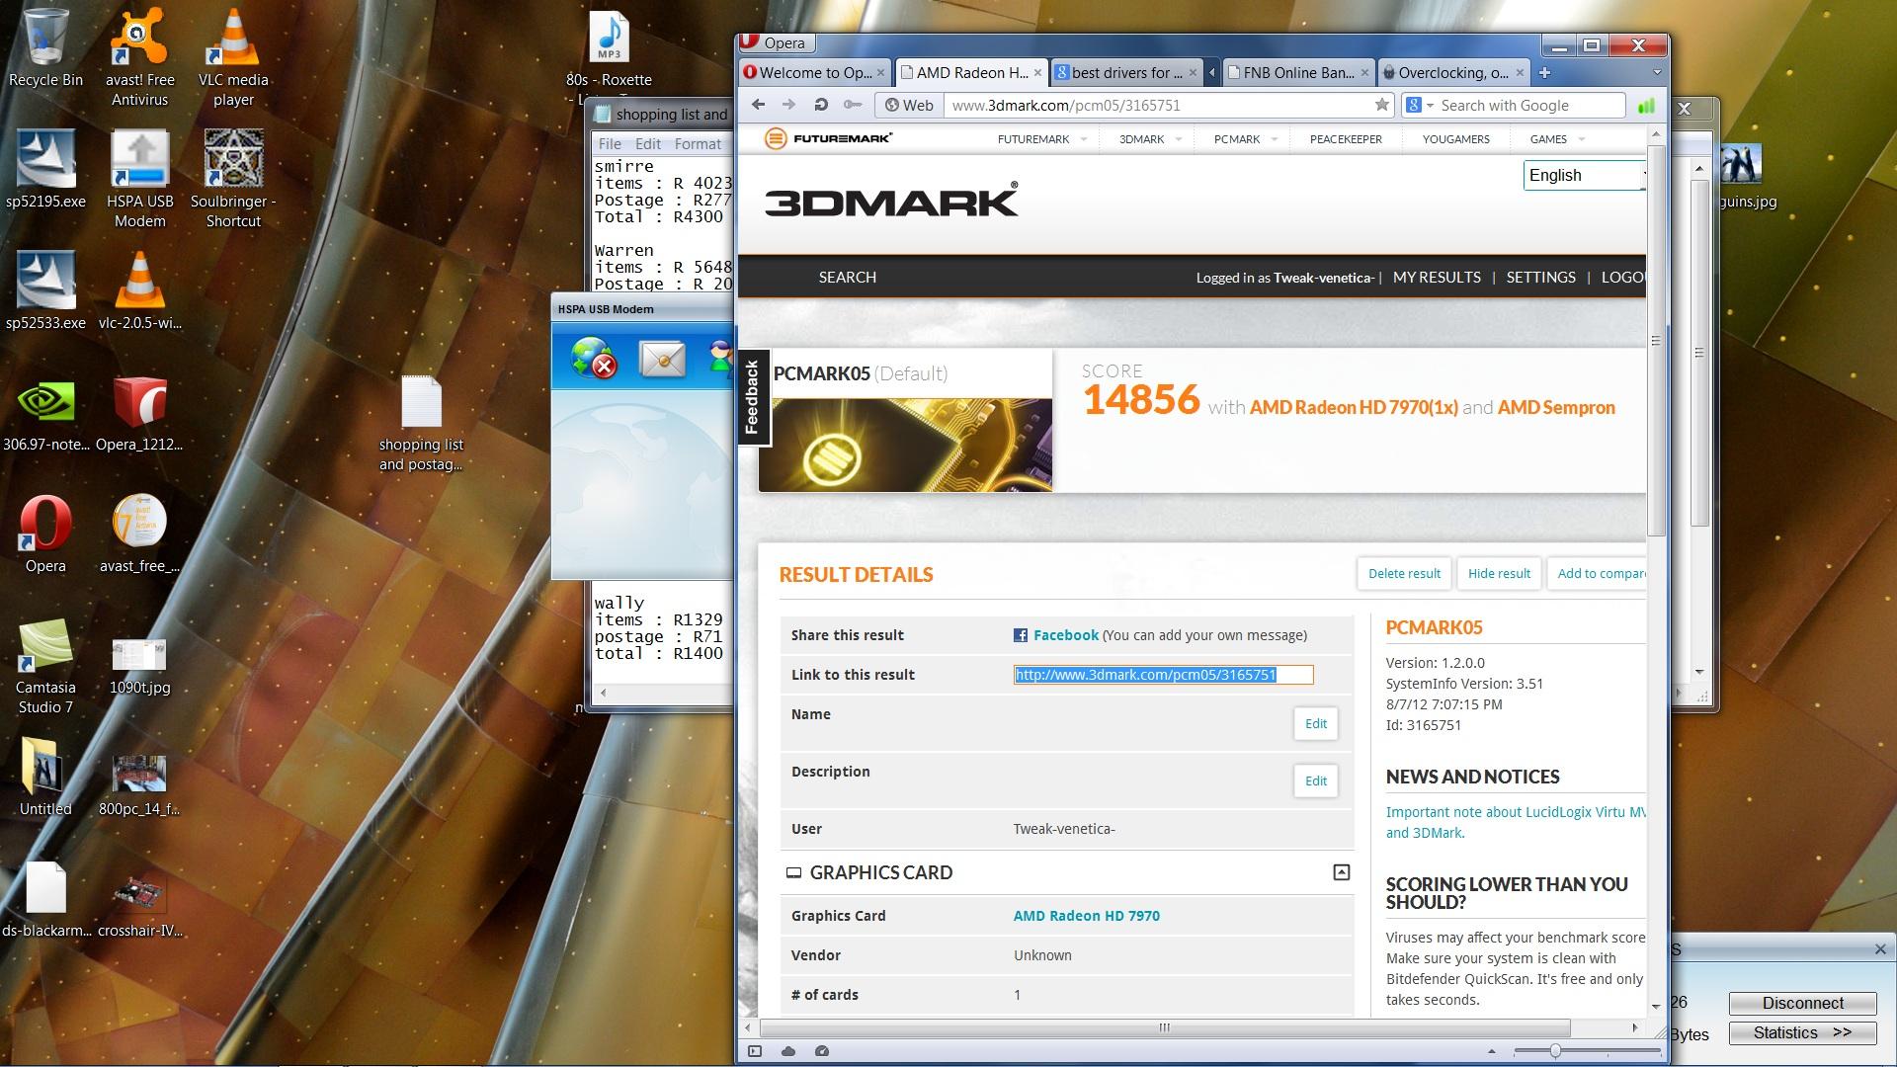Viewport: 1897px width, 1067px height.
Task: Click the vertical page scrollbar thumb
Action: click(x=1655, y=340)
